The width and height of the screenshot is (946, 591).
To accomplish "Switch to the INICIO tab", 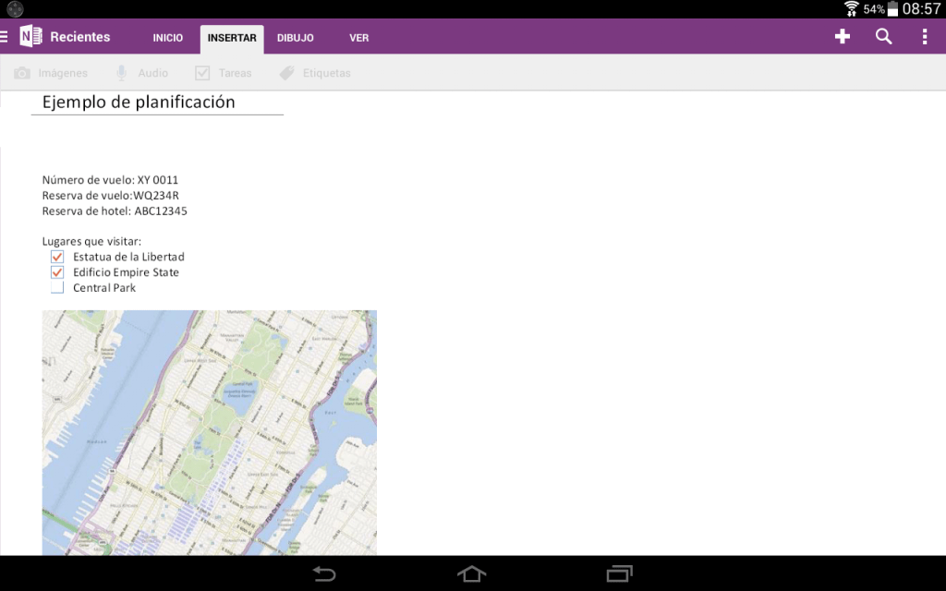I will click(168, 38).
